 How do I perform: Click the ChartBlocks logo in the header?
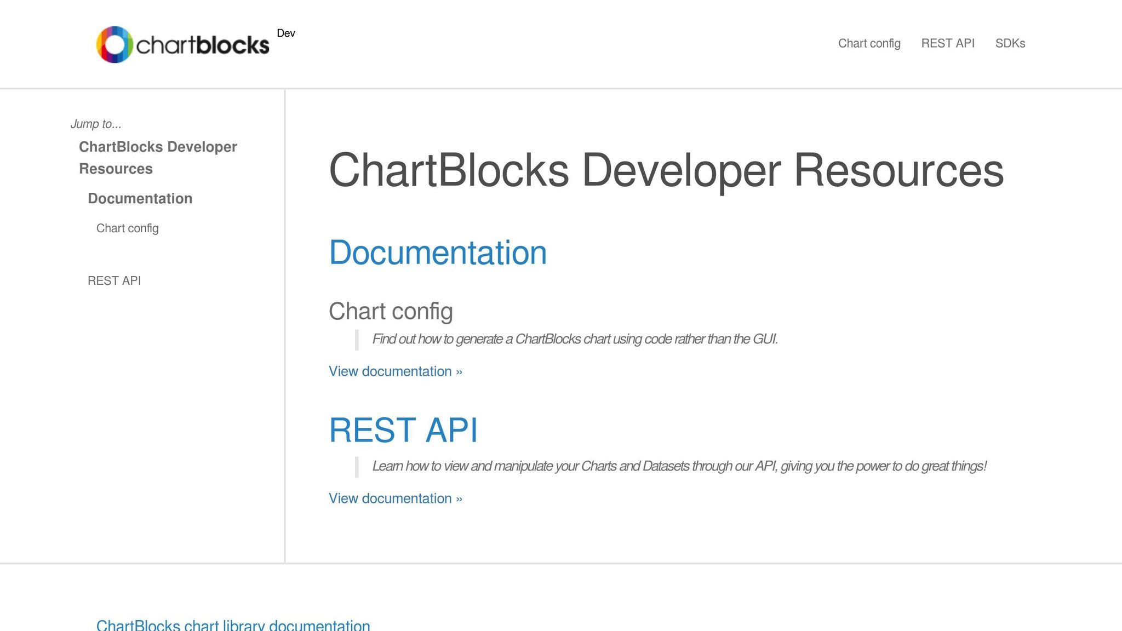(183, 44)
